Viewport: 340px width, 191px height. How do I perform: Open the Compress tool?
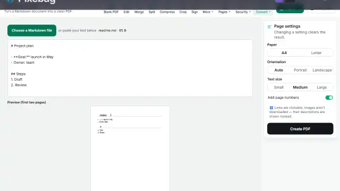[x=167, y=12]
